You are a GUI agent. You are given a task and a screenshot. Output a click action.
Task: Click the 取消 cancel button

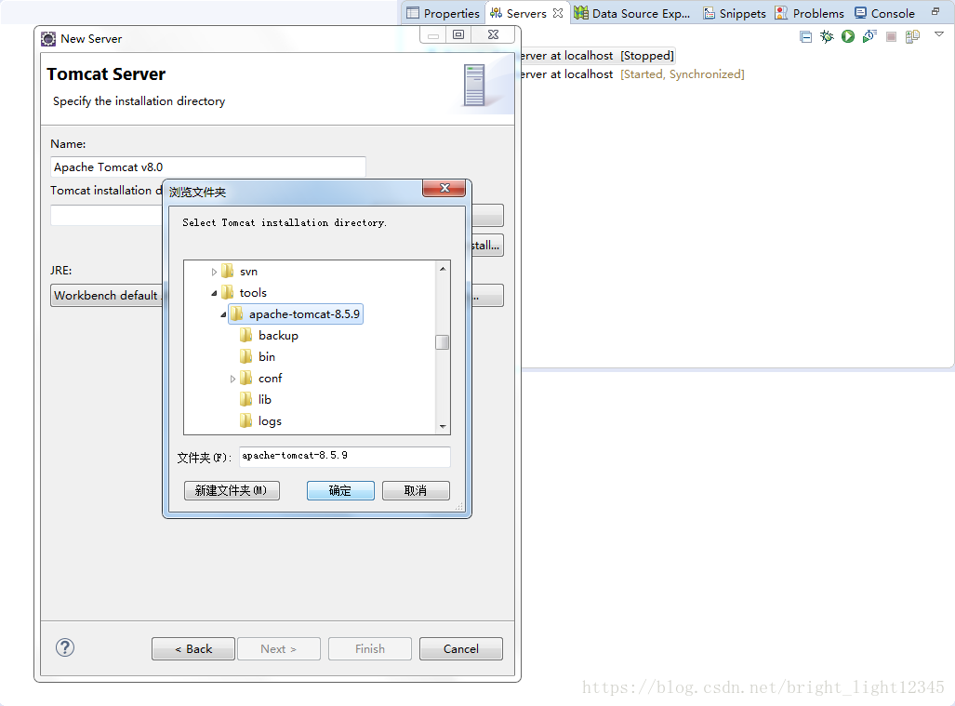(416, 490)
